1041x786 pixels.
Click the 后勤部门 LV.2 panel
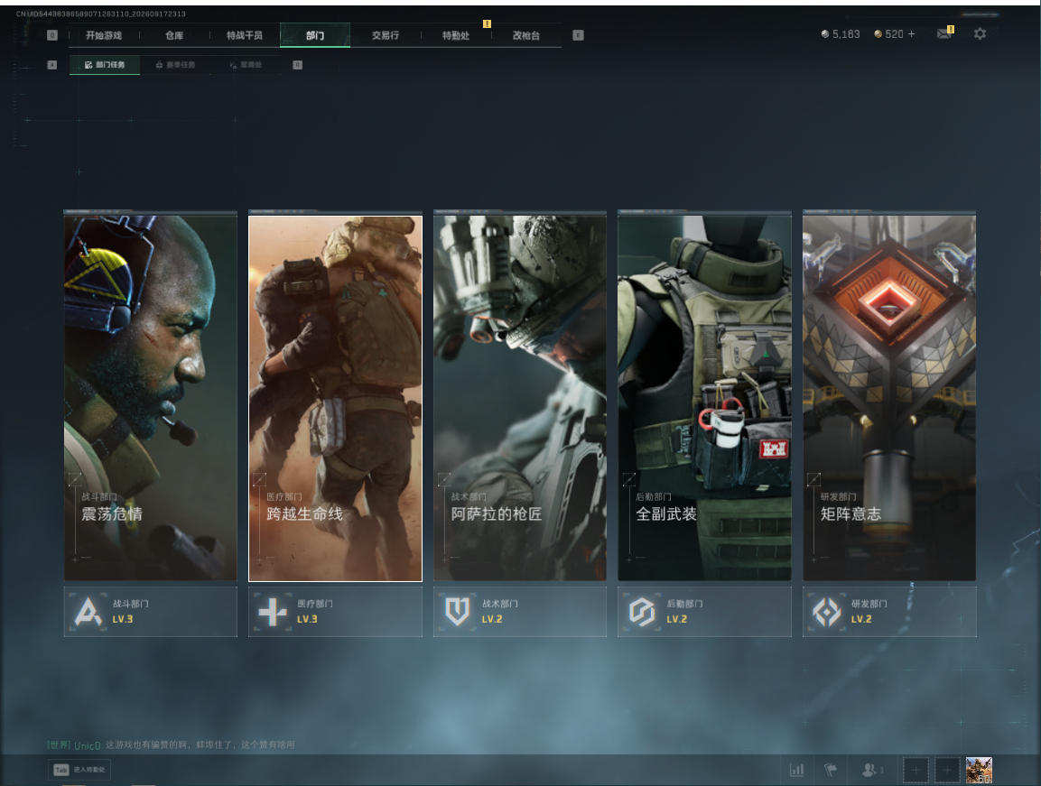click(x=704, y=612)
